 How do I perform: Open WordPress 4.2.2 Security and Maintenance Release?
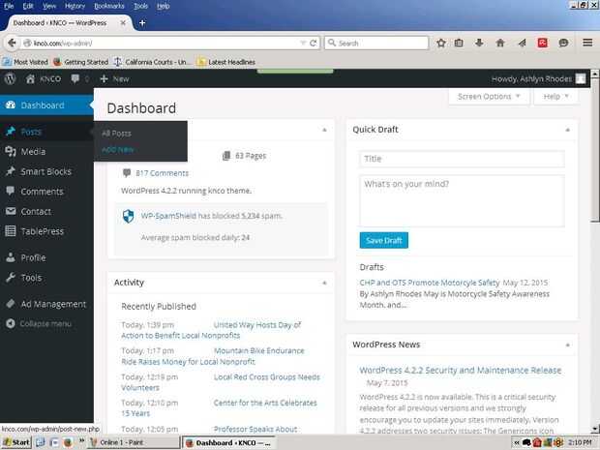point(461,370)
